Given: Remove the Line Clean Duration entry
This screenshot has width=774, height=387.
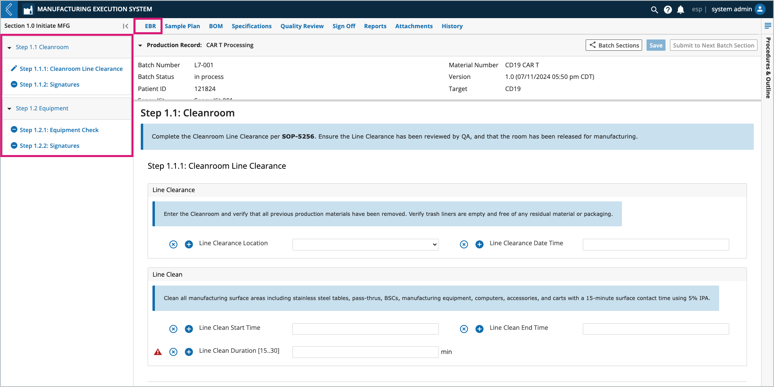Looking at the screenshot, I should (x=173, y=352).
